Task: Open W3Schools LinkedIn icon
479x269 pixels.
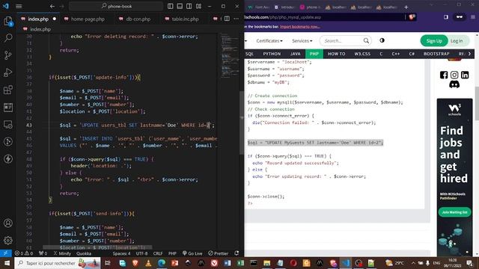Action: click(465, 75)
